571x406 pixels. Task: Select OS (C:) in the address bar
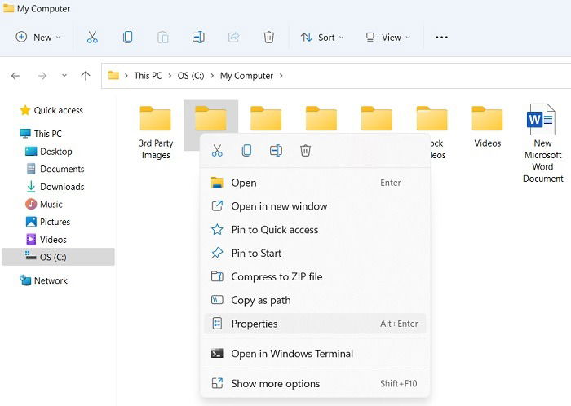click(191, 76)
